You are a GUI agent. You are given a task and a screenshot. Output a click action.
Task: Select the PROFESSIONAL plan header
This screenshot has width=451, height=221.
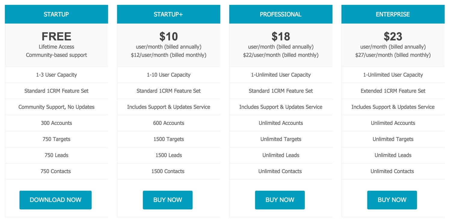click(x=281, y=14)
